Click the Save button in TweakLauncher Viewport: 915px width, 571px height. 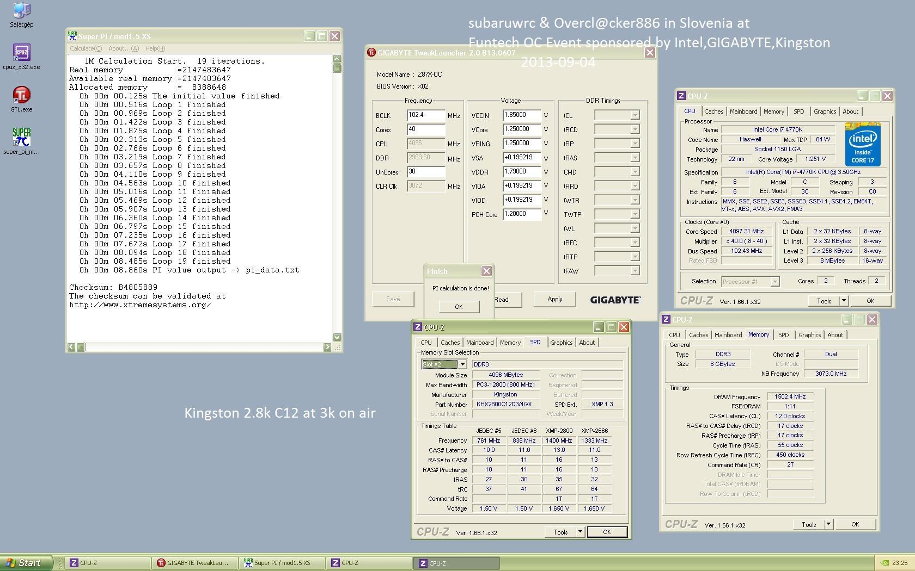393,299
